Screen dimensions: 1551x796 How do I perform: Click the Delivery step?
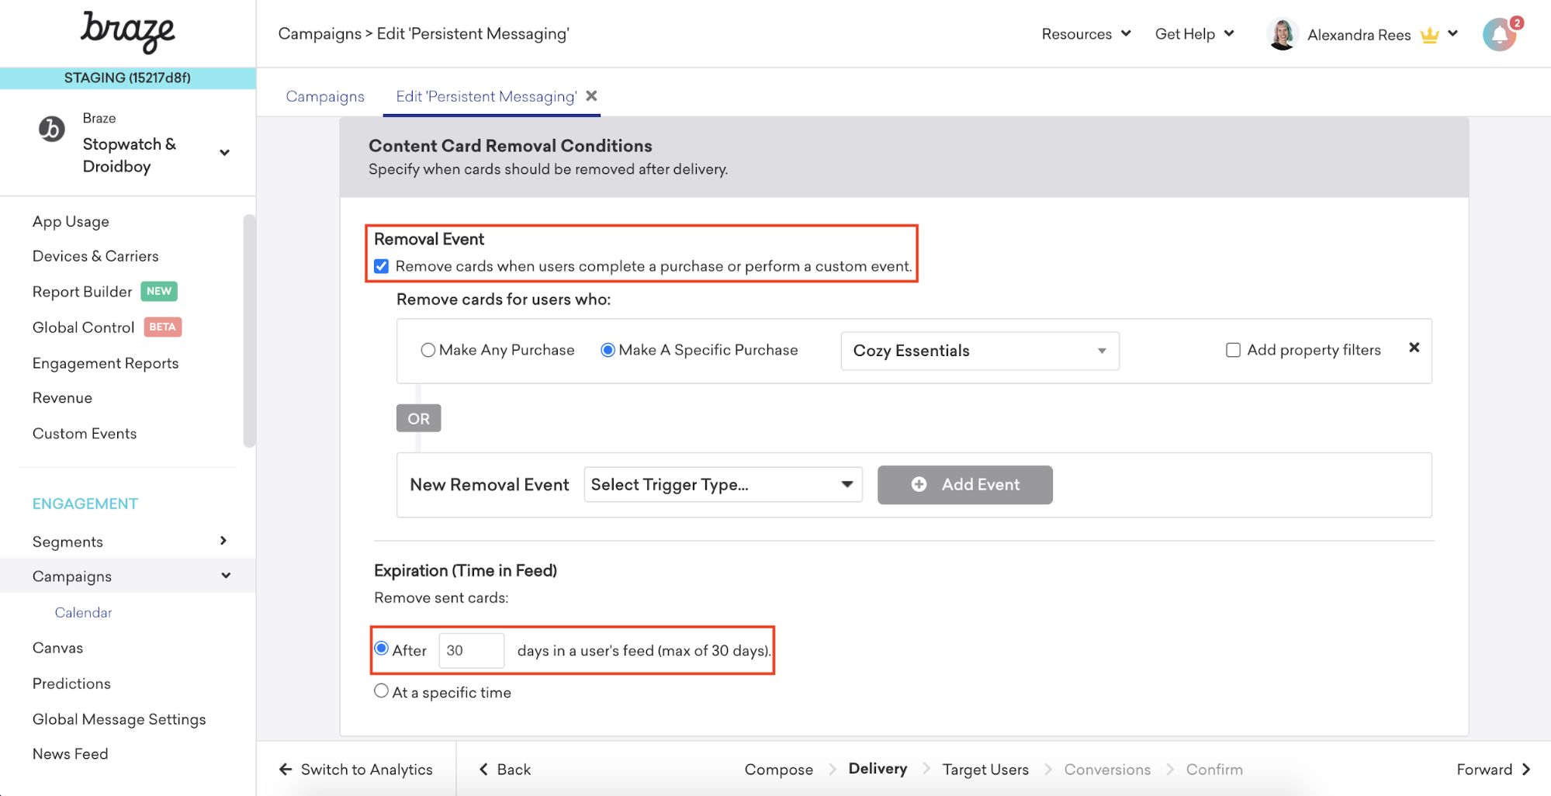click(878, 768)
